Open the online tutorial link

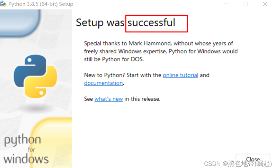click(180, 75)
